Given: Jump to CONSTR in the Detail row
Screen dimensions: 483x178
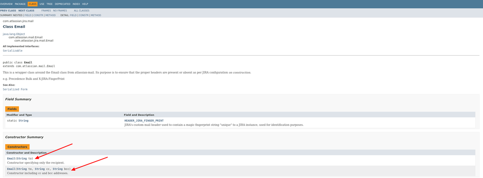Looking at the screenshot, I should pyautogui.click(x=84, y=15).
